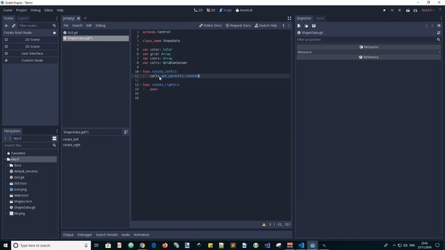The height and width of the screenshot is (250, 445).
Task: Open the Debugger bottom panel
Action: click(x=85, y=235)
